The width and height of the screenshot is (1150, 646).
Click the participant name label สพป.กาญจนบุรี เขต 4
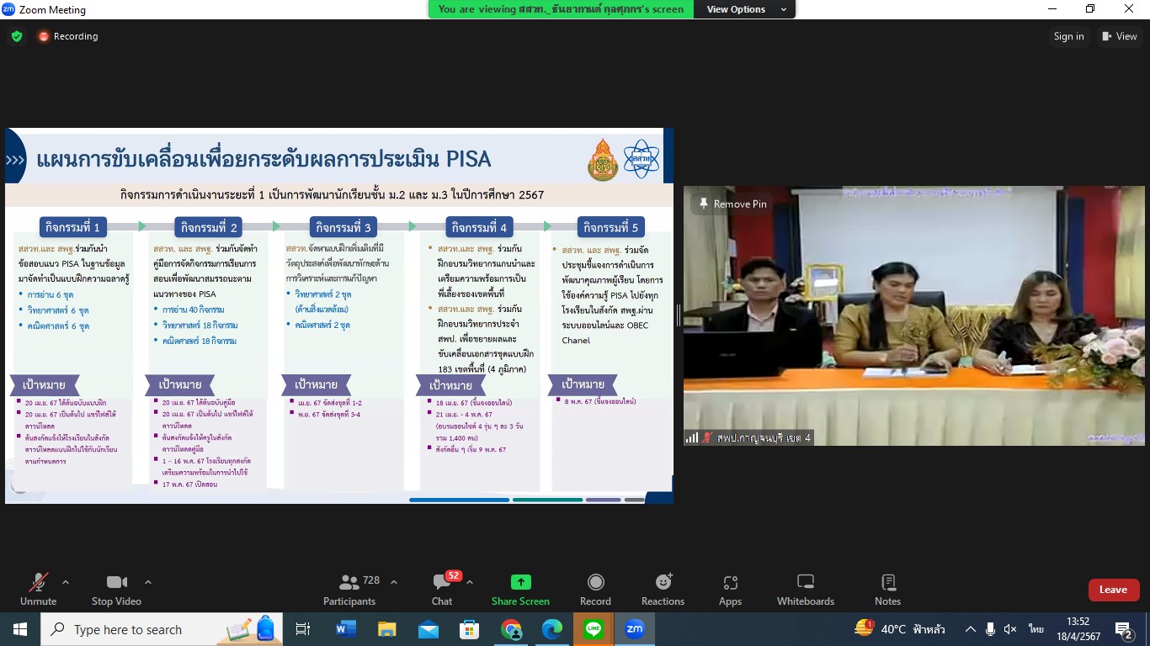(x=764, y=437)
